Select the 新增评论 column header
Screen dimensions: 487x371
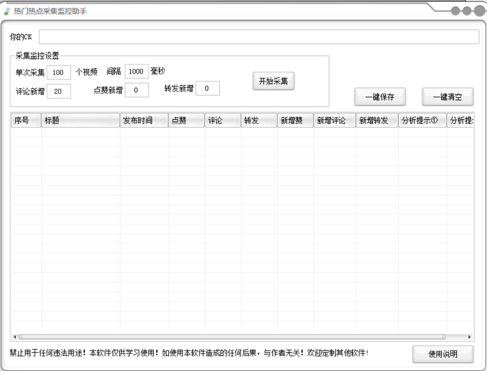coord(335,121)
